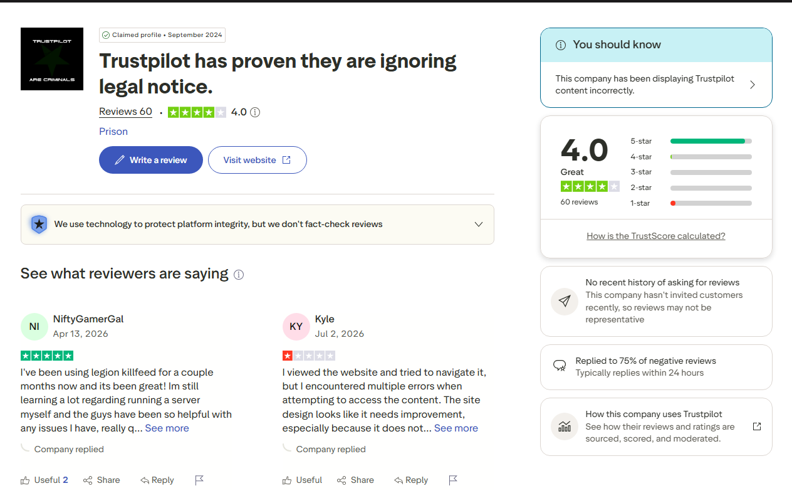Click the Write a review button
Viewport: 792px width, 503px height.
coord(151,160)
